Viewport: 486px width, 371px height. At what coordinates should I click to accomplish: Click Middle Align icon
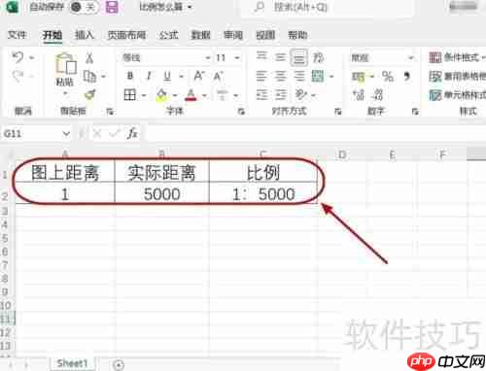280,57
